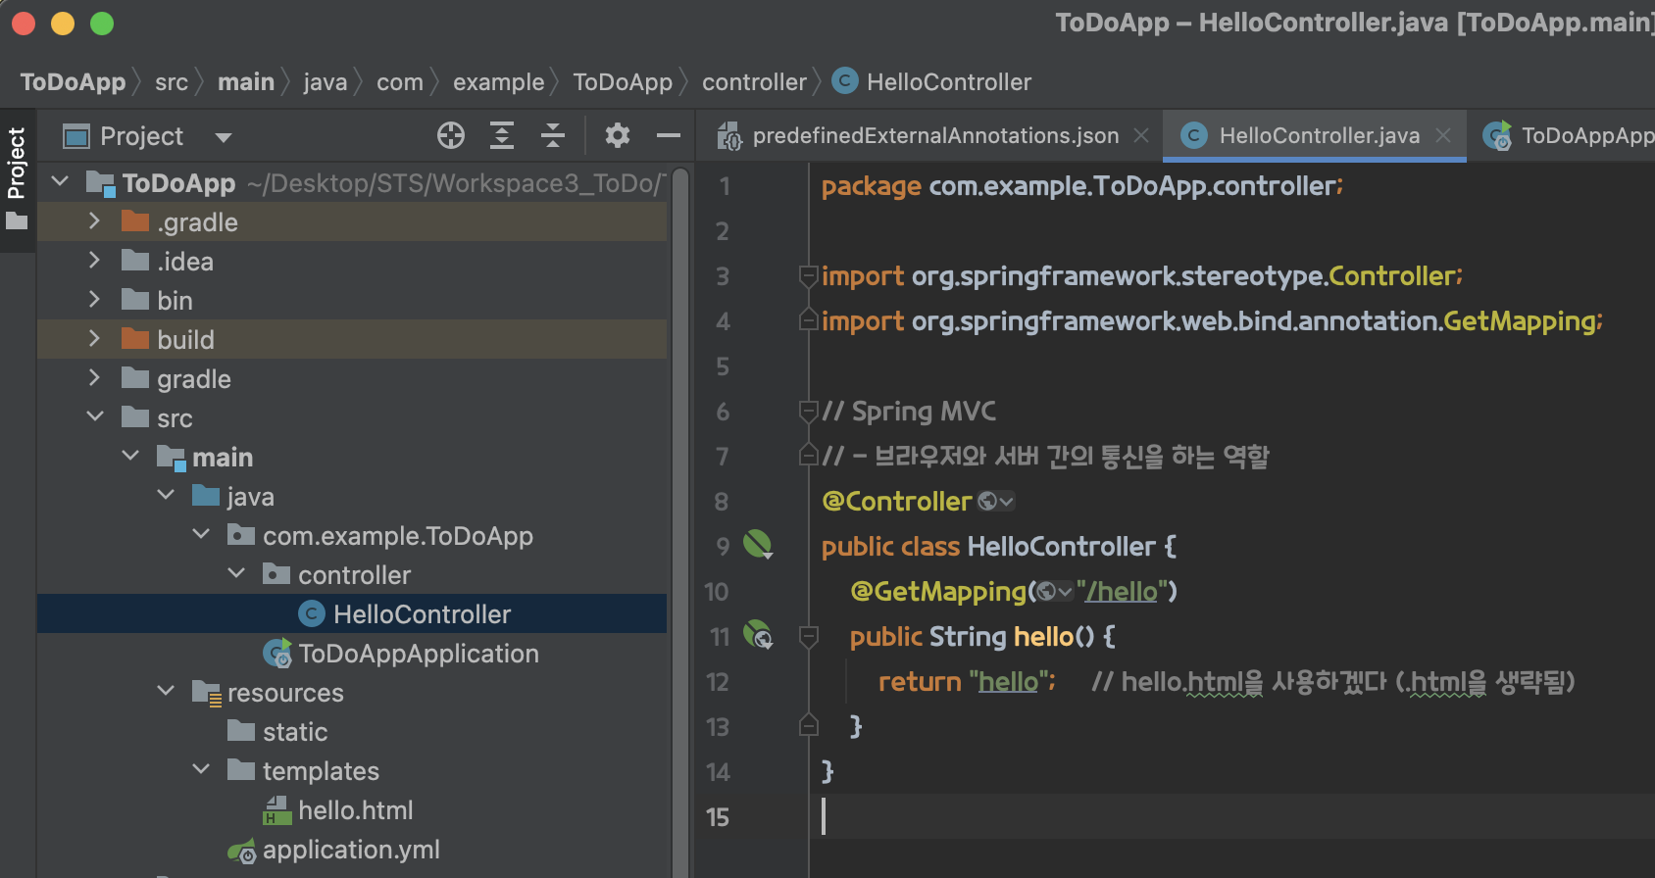Click the Project panel vertical scrollbar
The height and width of the screenshot is (878, 1655).
pyautogui.click(x=680, y=520)
